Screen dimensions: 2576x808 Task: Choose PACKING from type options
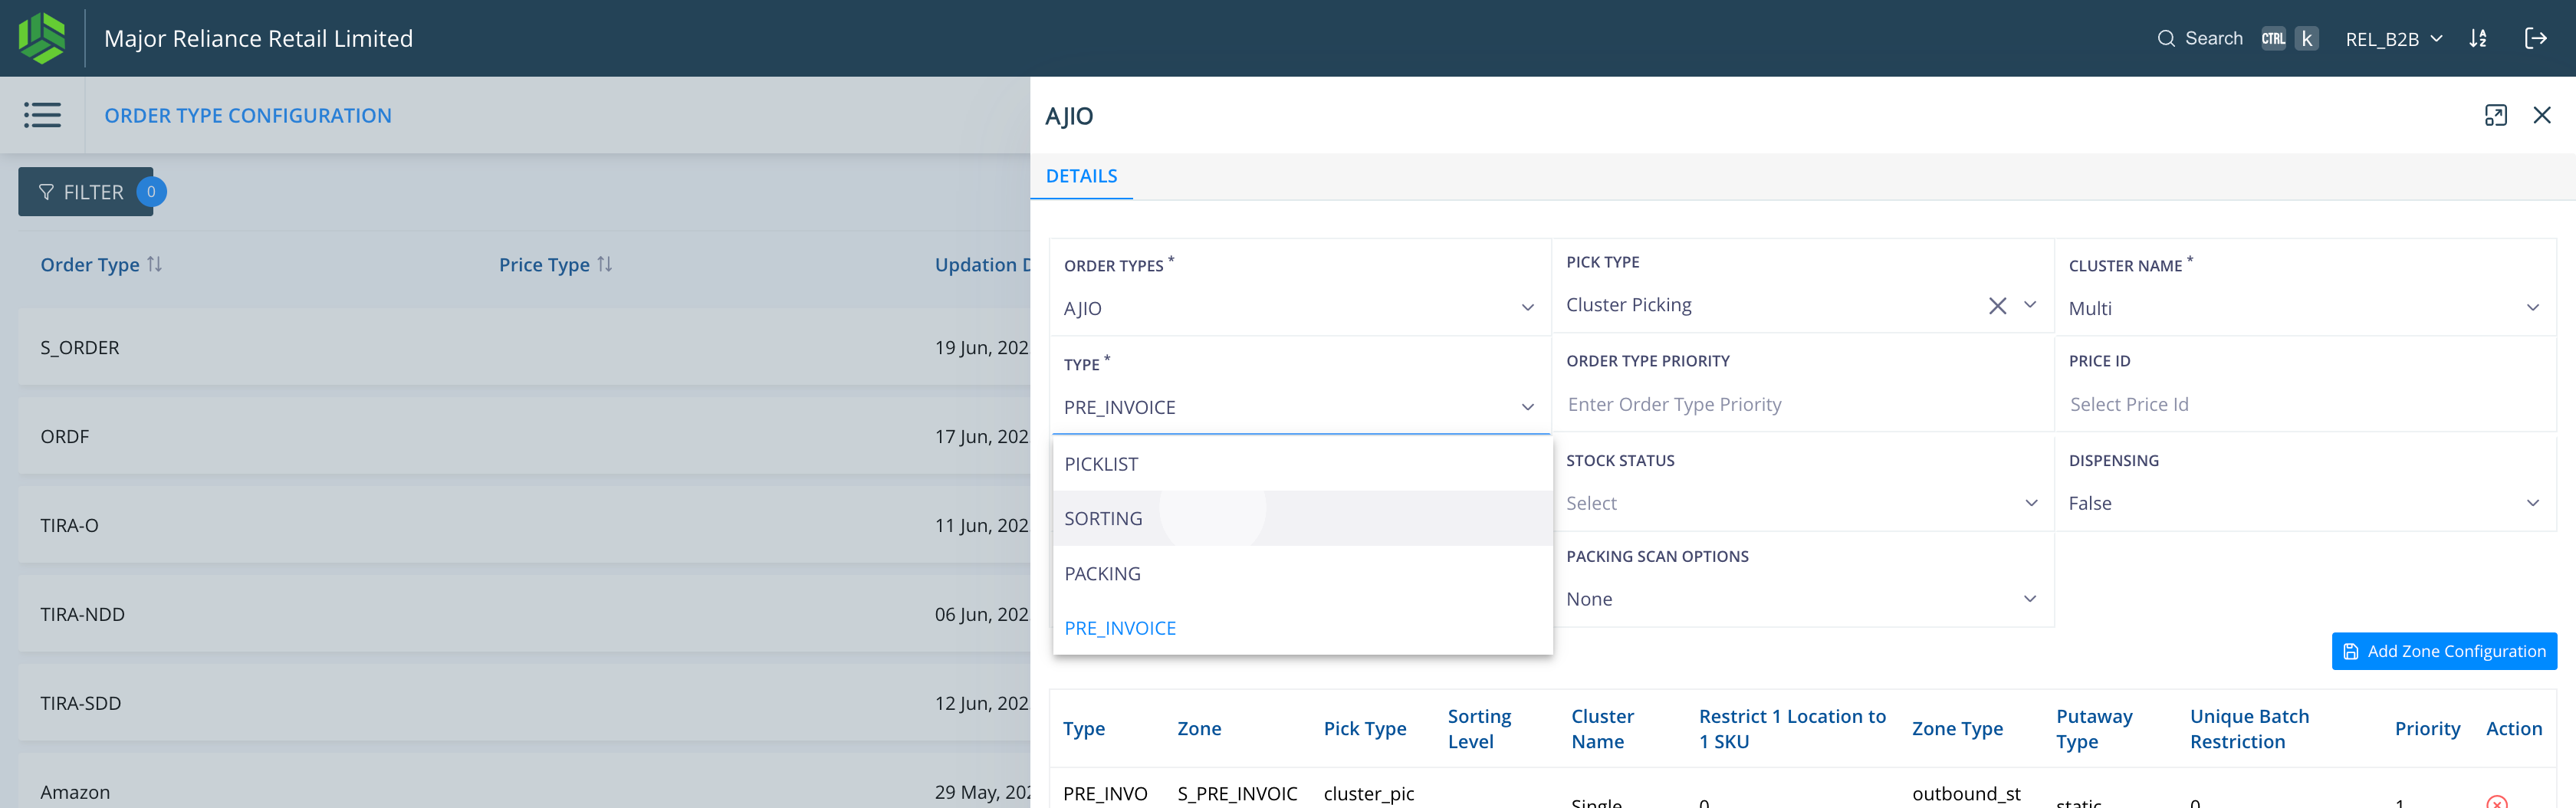(x=1302, y=573)
